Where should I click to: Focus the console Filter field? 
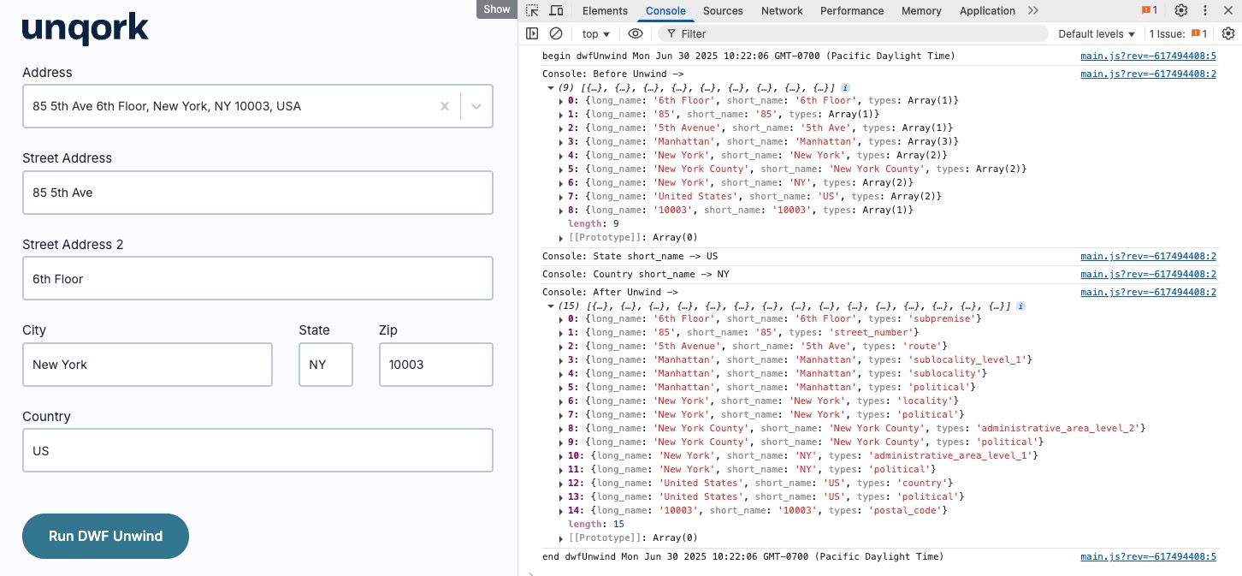(x=853, y=33)
